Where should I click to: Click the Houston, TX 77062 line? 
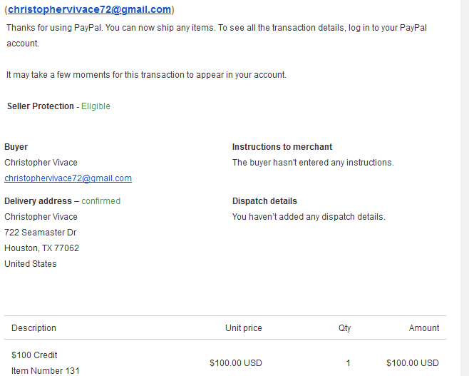coord(41,248)
